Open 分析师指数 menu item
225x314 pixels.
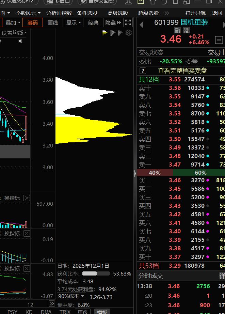(x=59, y=13)
